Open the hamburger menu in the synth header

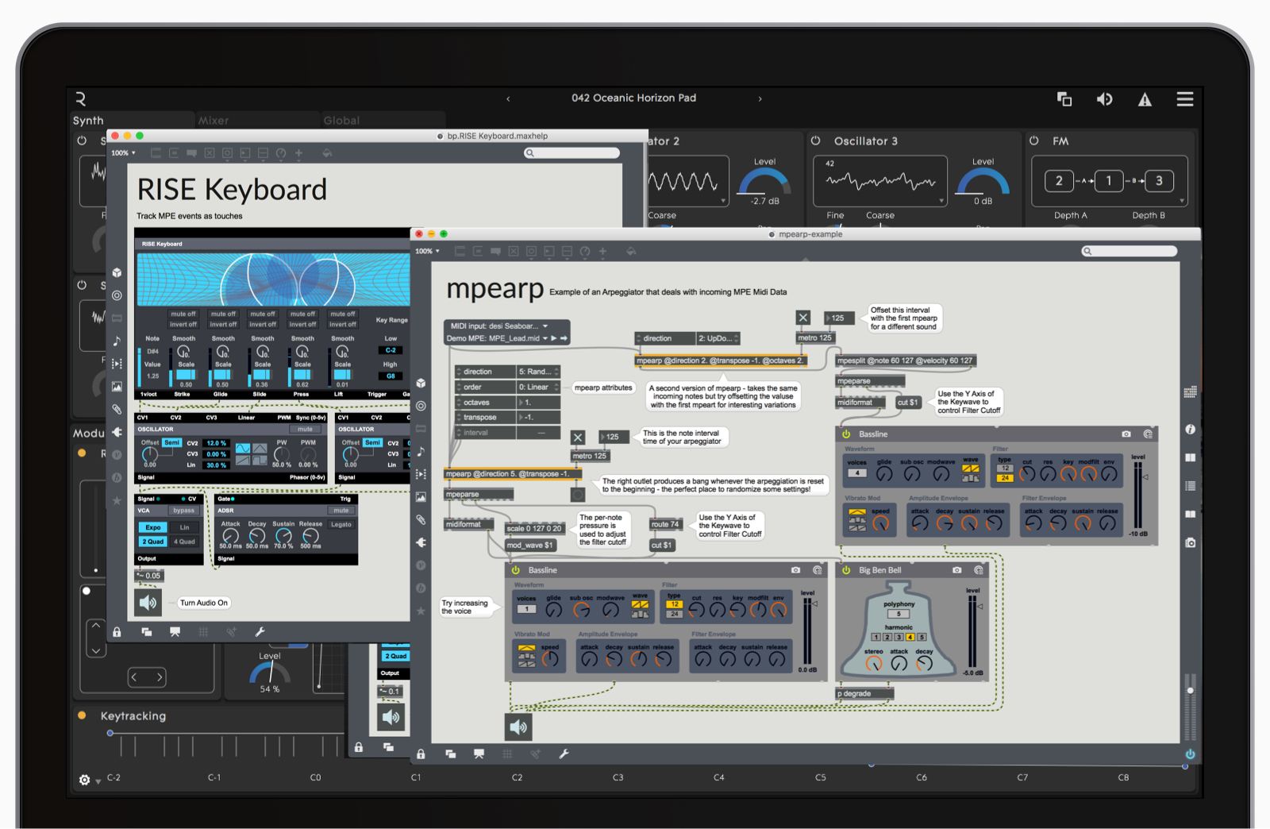click(1185, 99)
